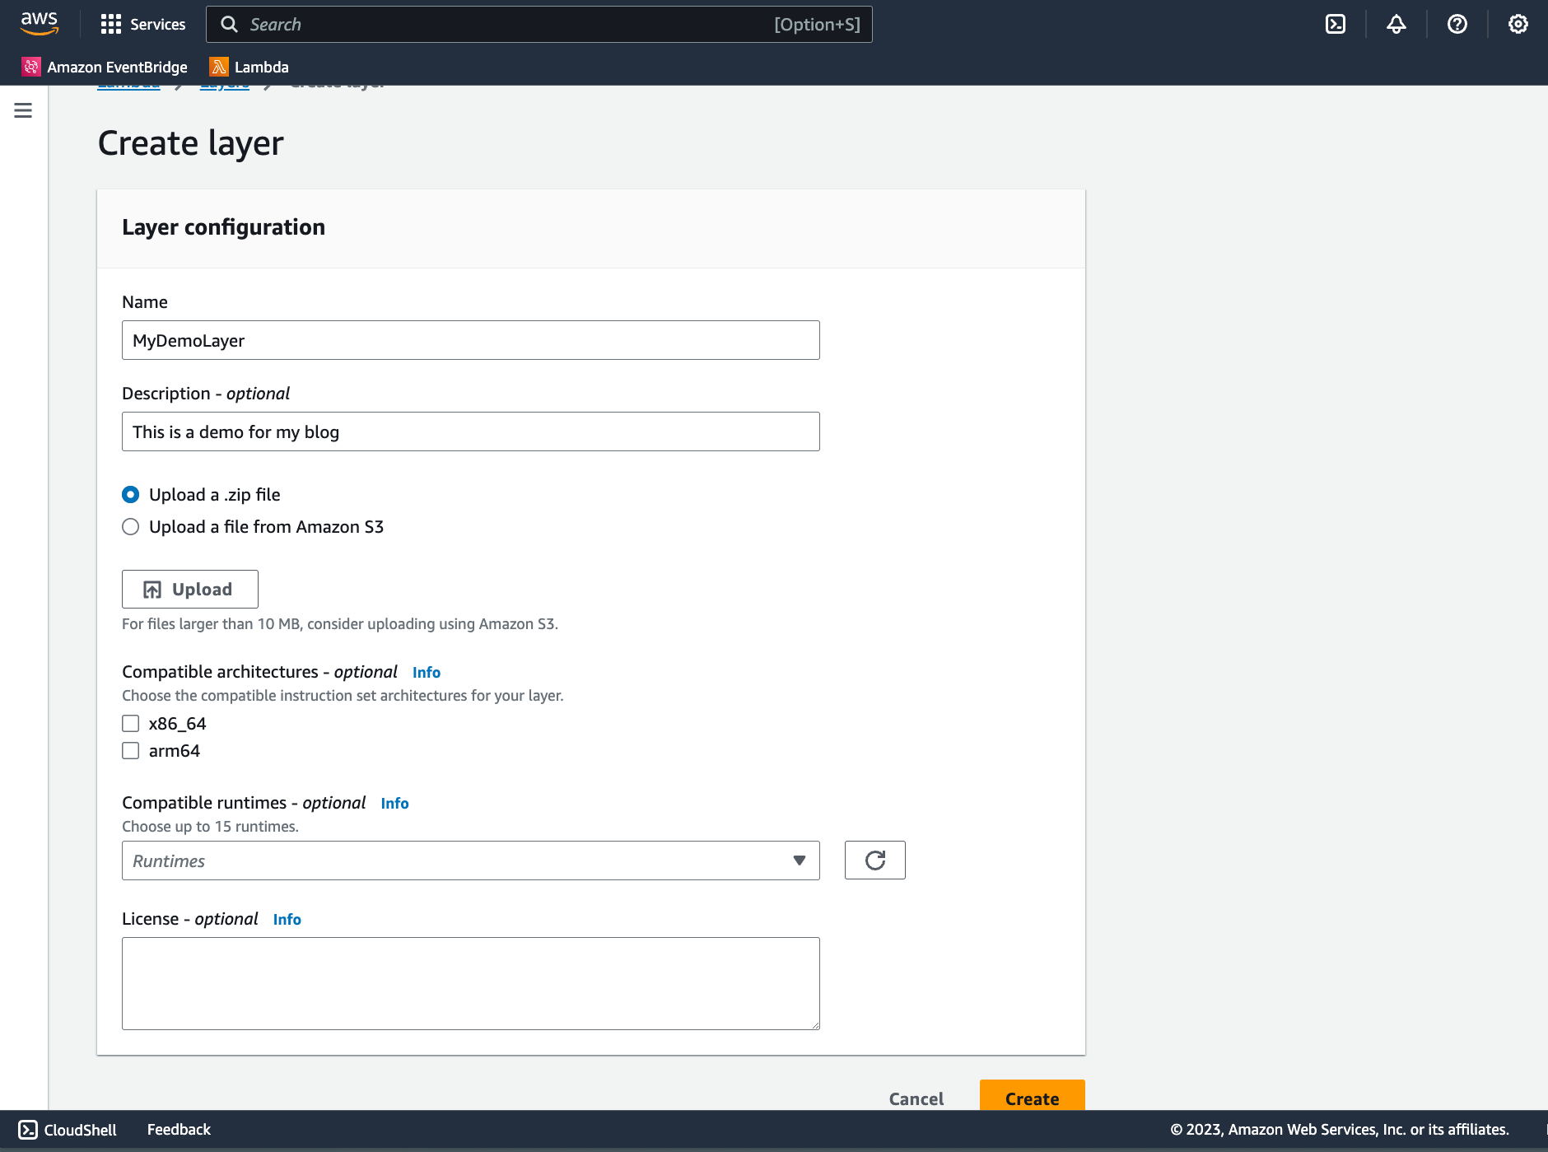Check the x86_64 architecture box
Viewport: 1548px width, 1152px height.
click(130, 724)
